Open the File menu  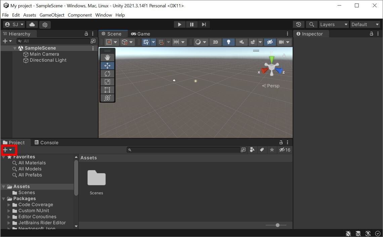point(5,15)
